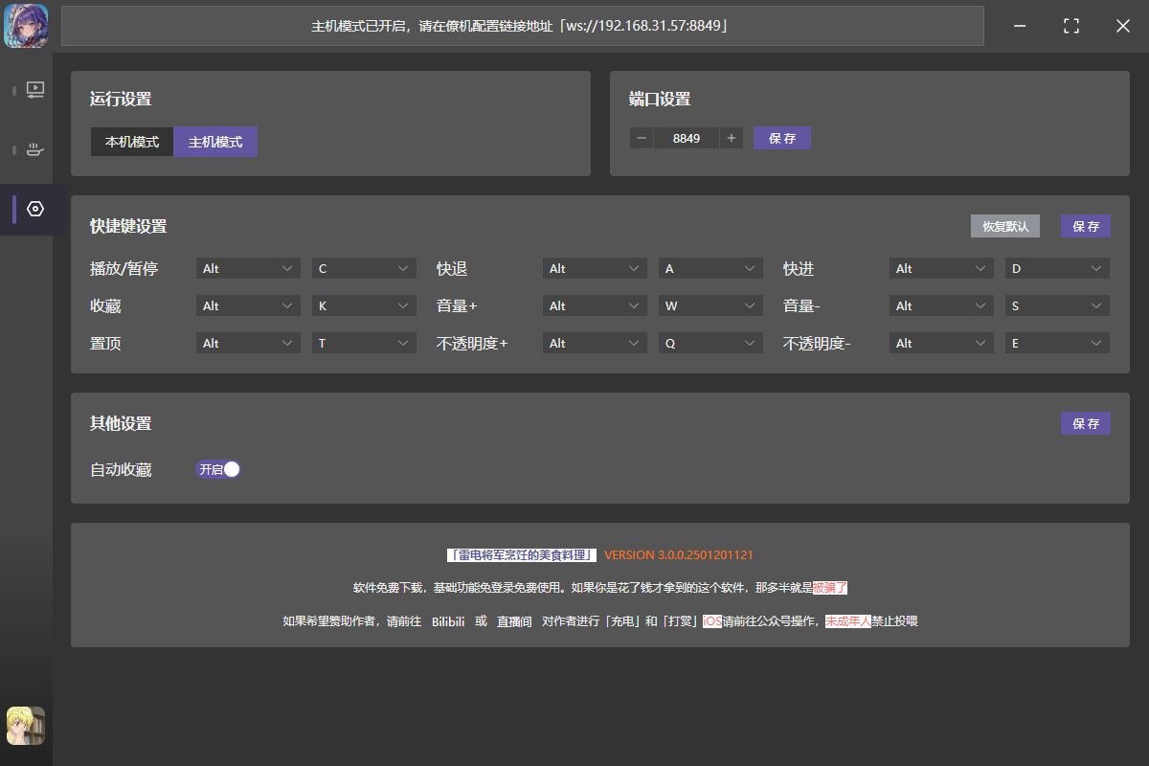Save the port setting with 保存
This screenshot has width=1149, height=766.
(x=782, y=138)
